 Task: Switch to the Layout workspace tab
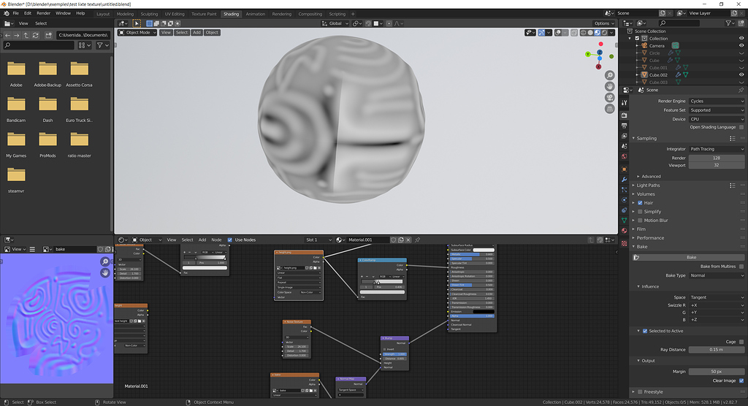click(x=103, y=14)
